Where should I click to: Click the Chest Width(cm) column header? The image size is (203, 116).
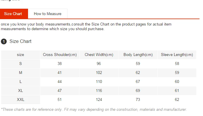point(99,55)
